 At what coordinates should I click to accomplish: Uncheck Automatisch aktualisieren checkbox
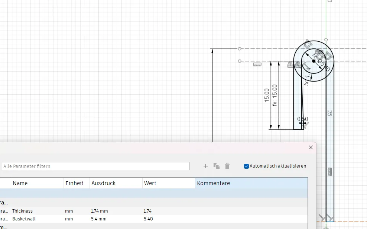tap(246, 166)
